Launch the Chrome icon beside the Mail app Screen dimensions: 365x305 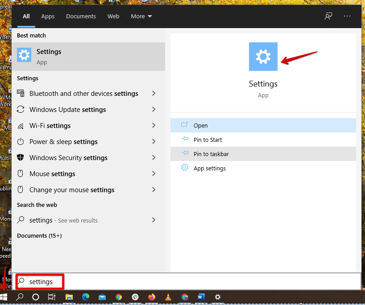click(x=119, y=297)
